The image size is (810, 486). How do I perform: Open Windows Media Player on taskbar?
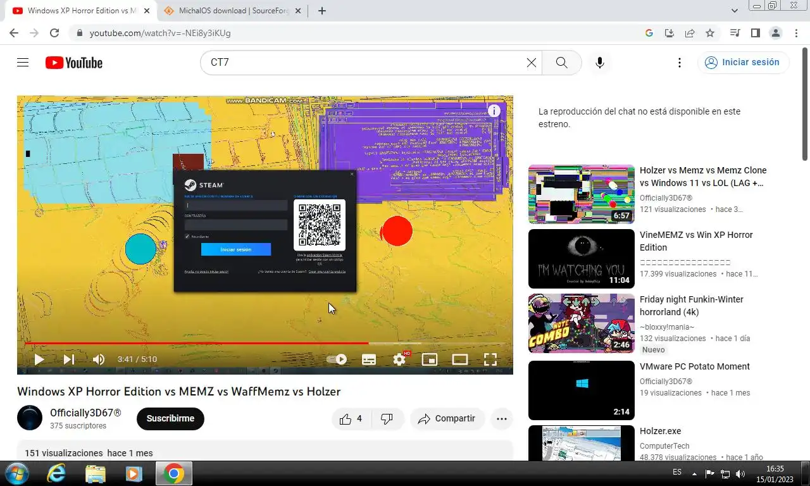pyautogui.click(x=134, y=473)
